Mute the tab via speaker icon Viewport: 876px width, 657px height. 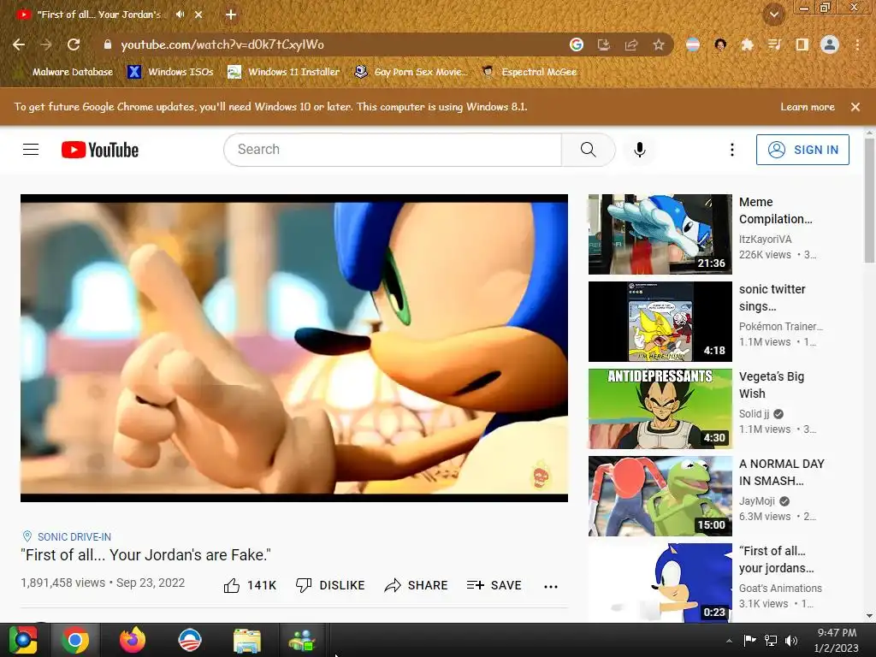coord(180,15)
